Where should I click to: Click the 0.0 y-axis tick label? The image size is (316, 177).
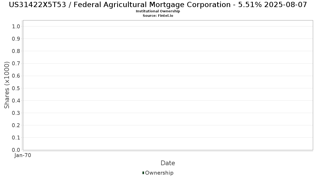click(x=16, y=150)
